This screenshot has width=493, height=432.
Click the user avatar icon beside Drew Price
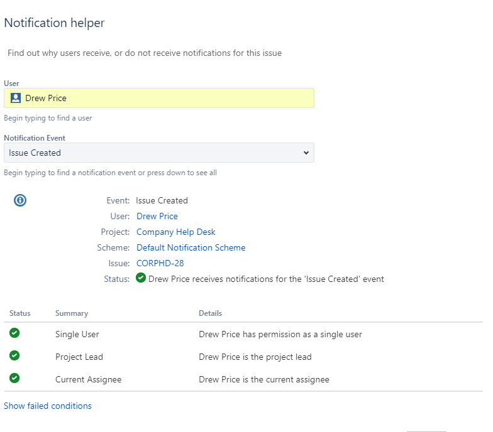16,98
